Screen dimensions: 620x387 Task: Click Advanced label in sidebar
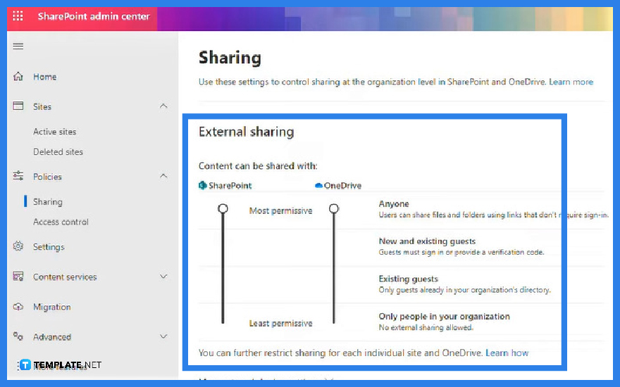52,337
